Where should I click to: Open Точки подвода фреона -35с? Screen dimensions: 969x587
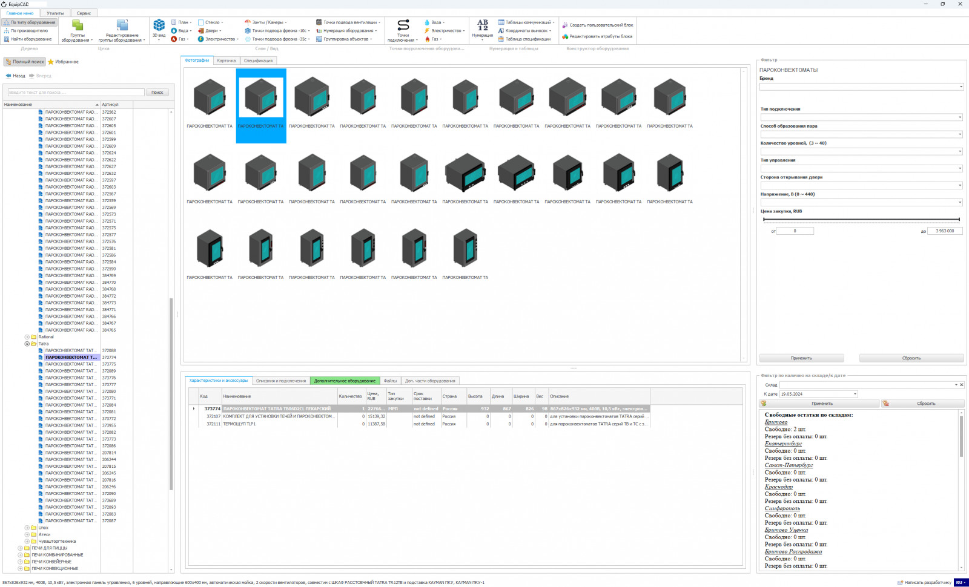coord(277,39)
